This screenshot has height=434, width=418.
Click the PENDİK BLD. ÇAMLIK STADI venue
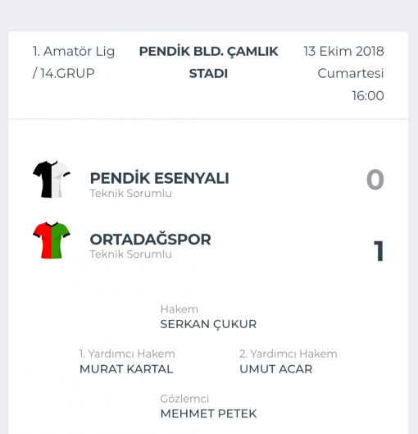[209, 62]
